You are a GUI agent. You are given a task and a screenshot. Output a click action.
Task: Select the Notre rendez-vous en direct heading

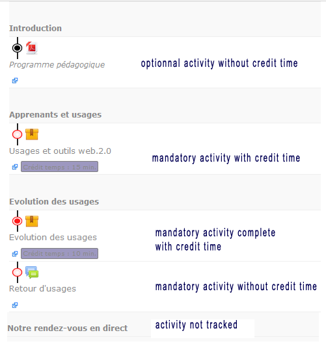(x=68, y=328)
